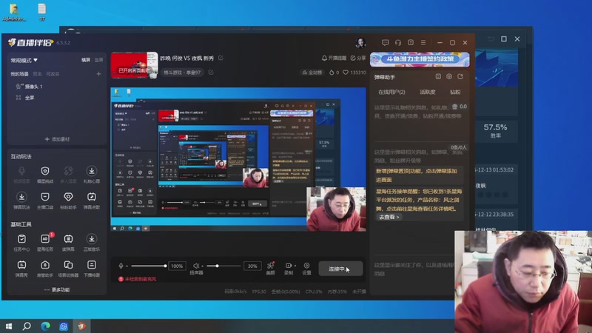Click 去查看 link in task notice
Image resolution: width=592 pixels, height=333 pixels.
[x=388, y=217]
